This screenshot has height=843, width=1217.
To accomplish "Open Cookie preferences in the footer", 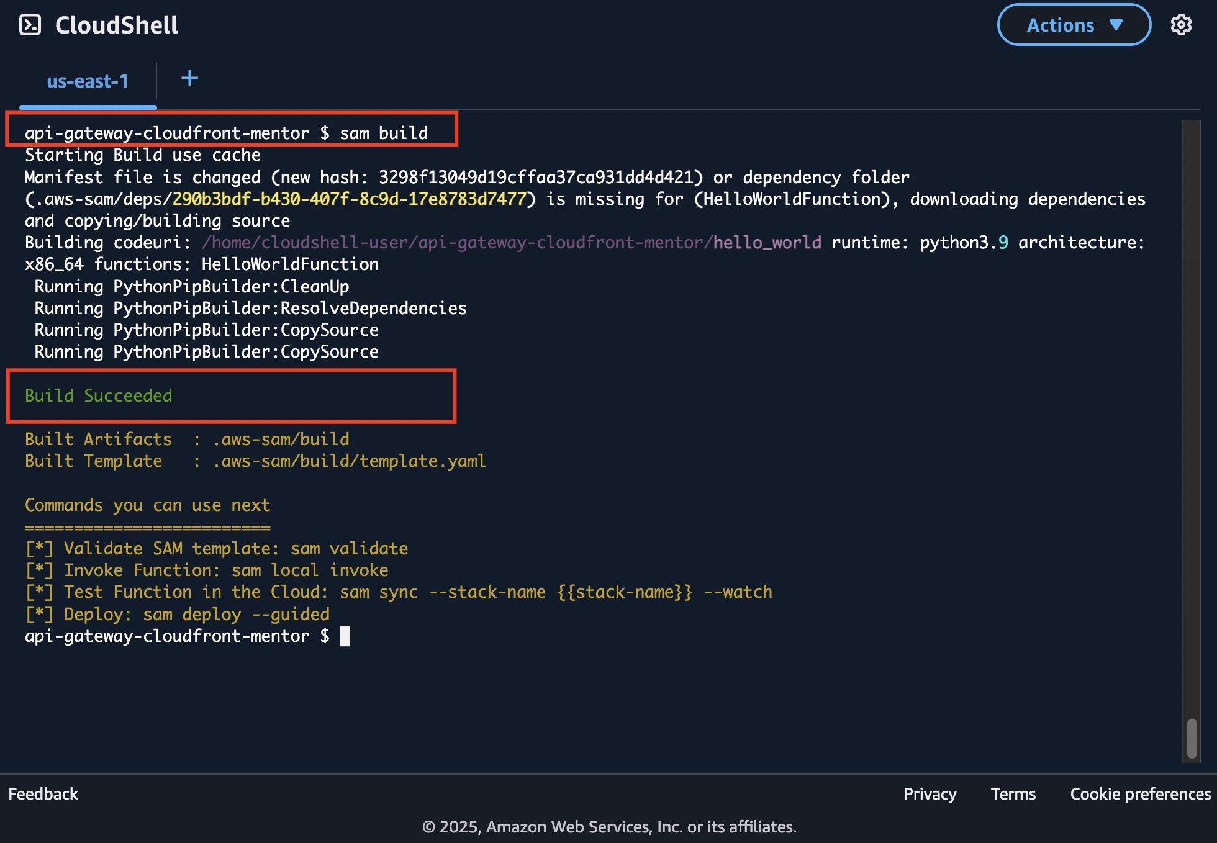I will point(1140,794).
